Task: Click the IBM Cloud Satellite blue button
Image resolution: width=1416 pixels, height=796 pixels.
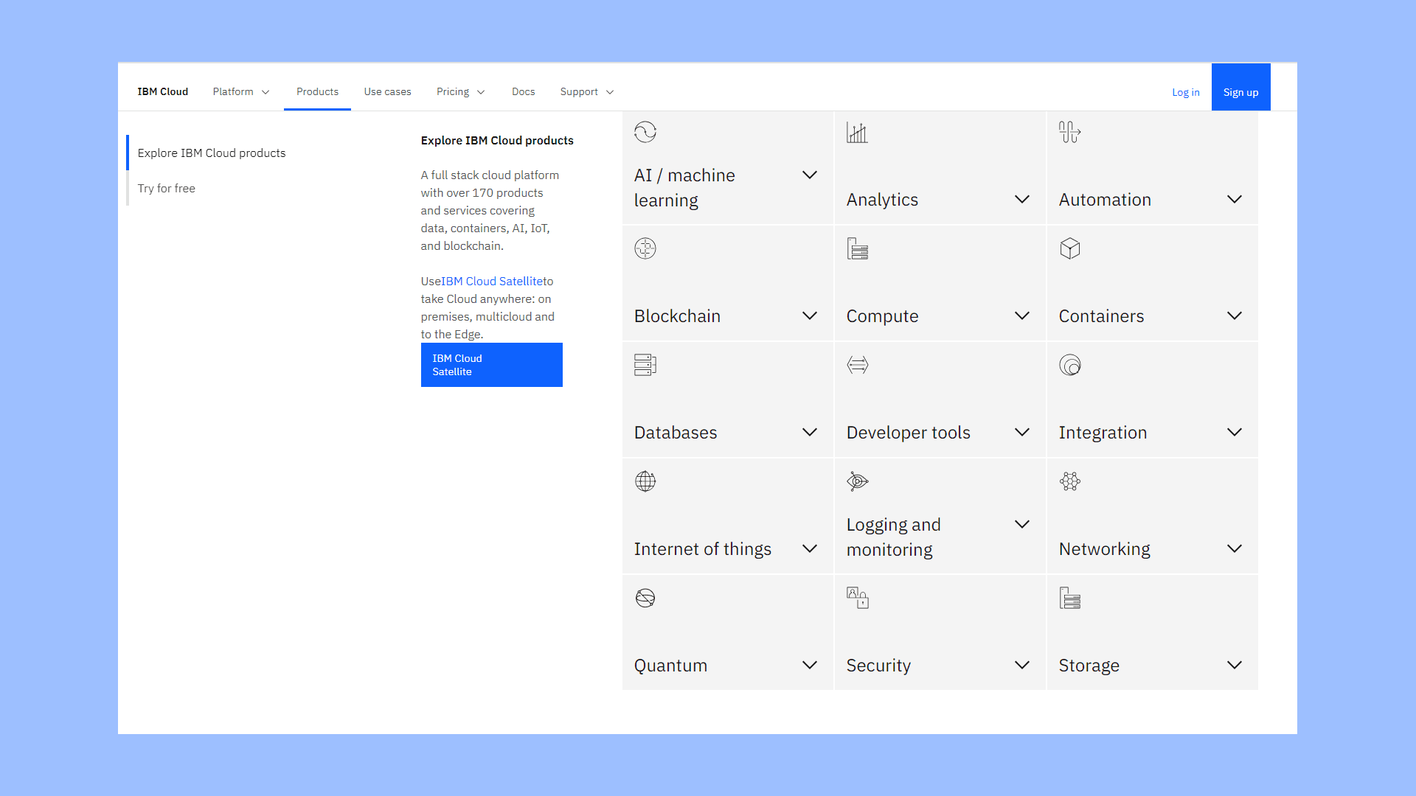Action: point(491,365)
